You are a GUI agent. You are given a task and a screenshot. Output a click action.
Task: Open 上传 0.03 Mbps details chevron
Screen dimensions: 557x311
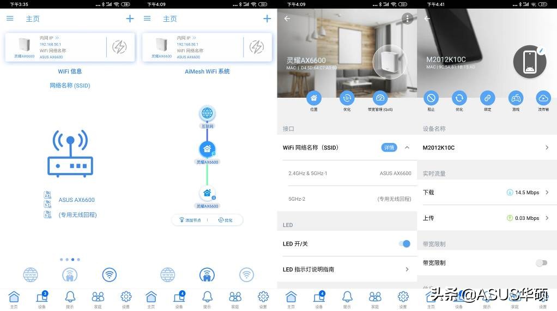point(547,218)
